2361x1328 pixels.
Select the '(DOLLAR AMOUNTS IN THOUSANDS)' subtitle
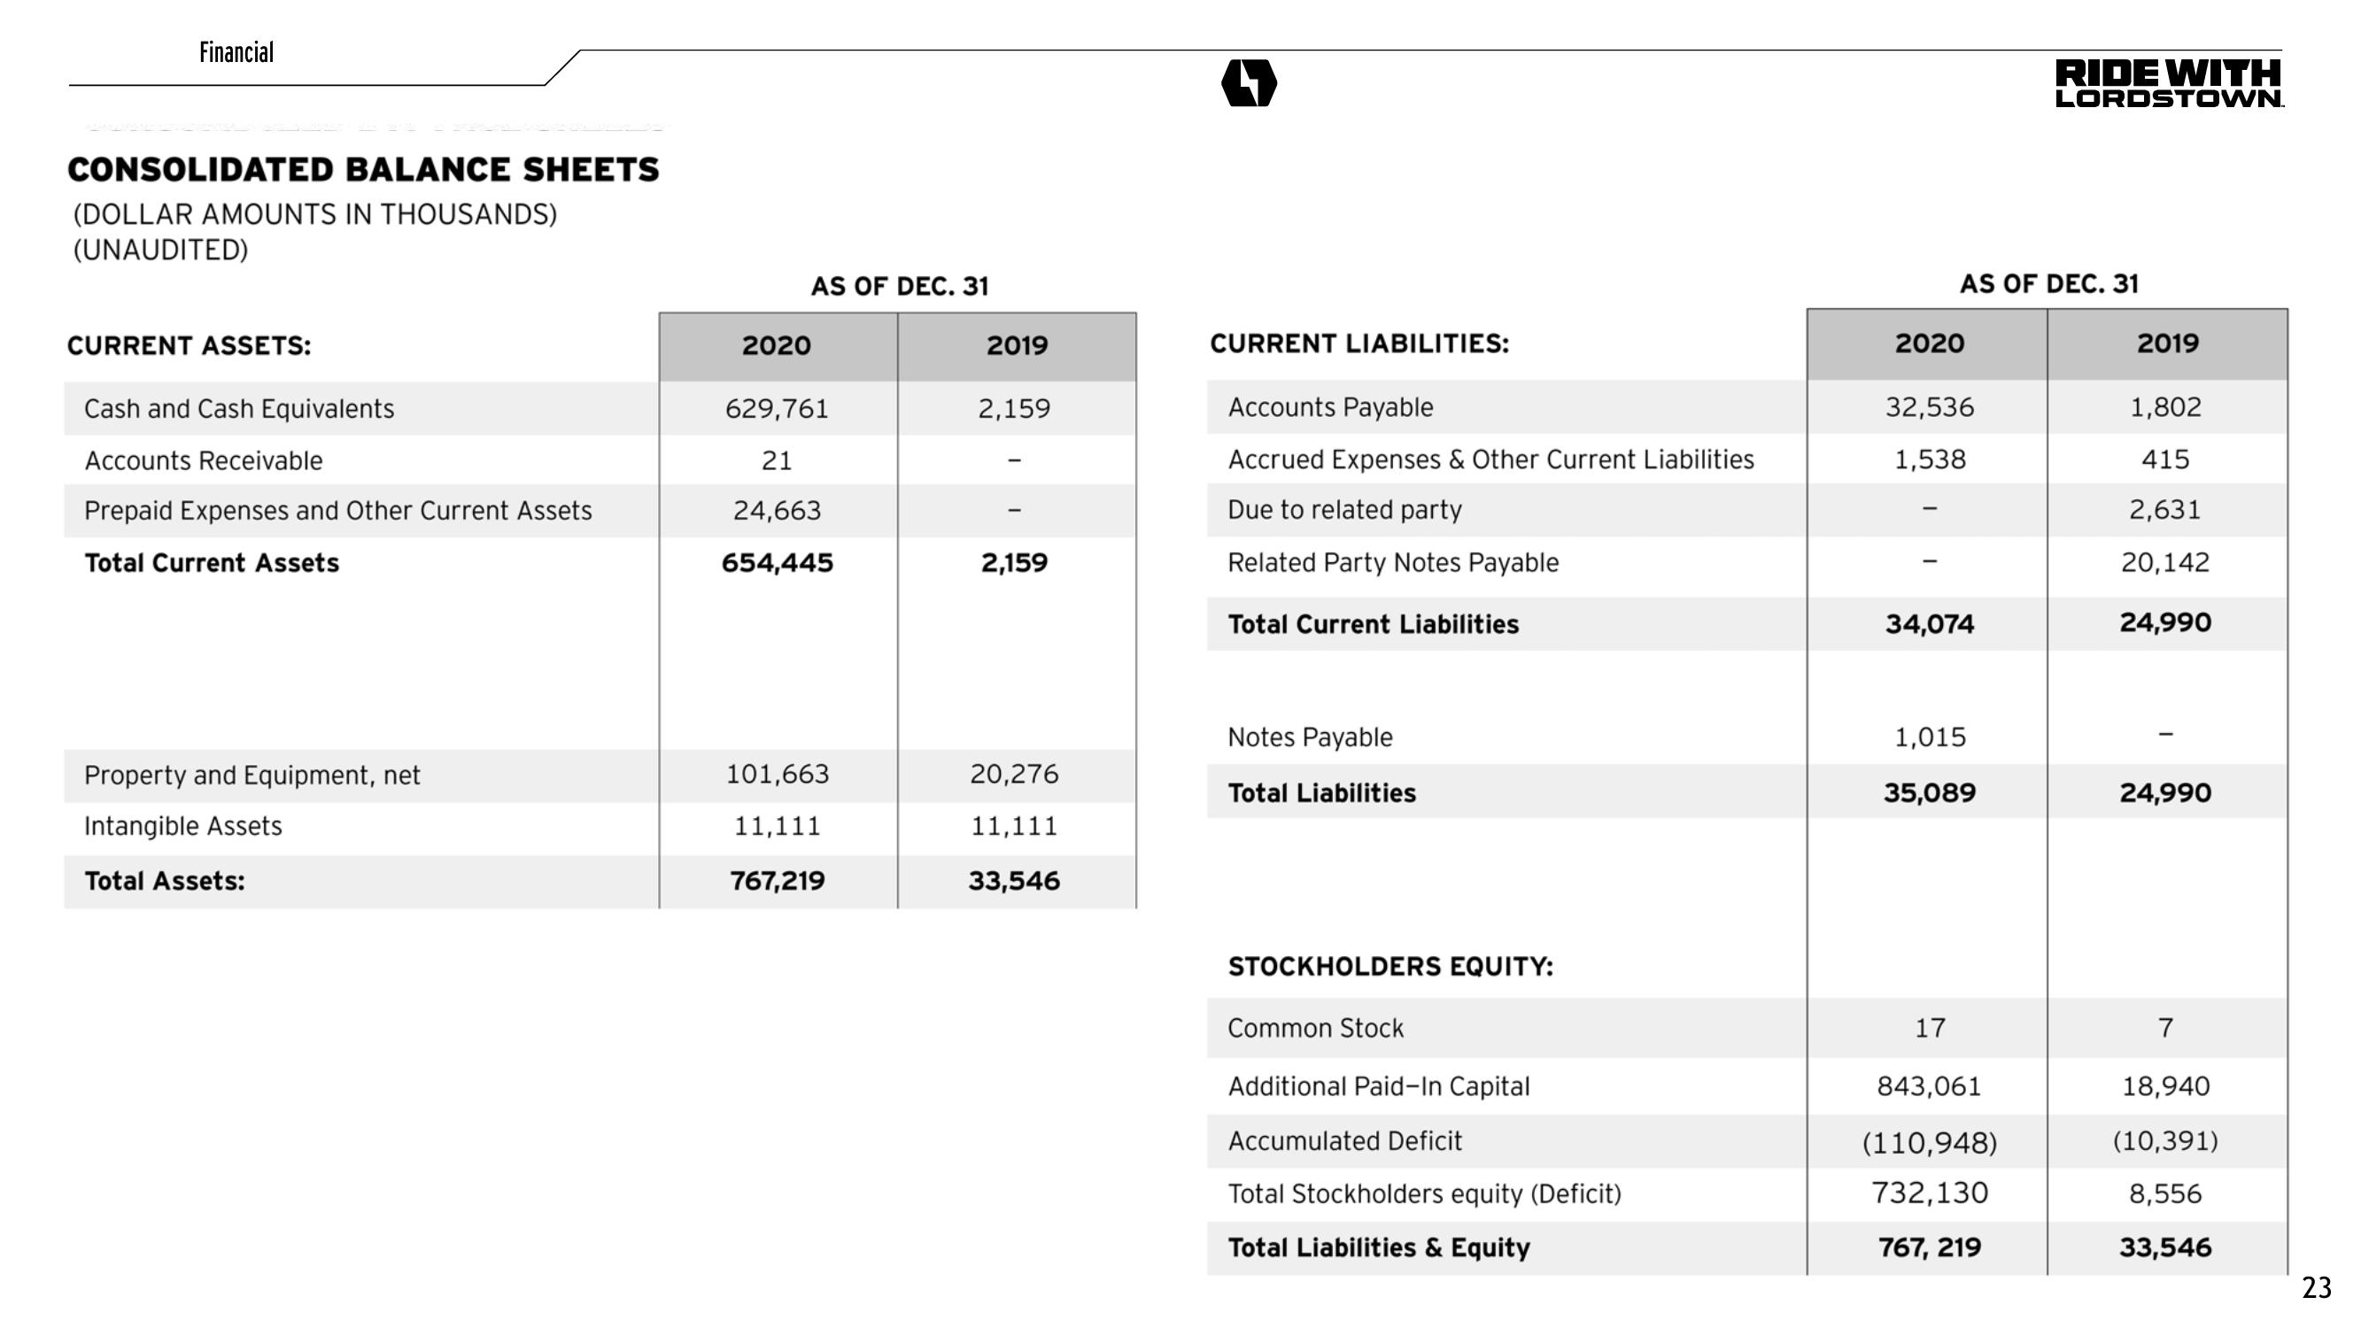point(315,214)
